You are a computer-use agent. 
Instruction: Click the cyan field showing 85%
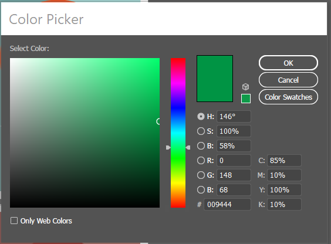pyautogui.click(x=284, y=161)
